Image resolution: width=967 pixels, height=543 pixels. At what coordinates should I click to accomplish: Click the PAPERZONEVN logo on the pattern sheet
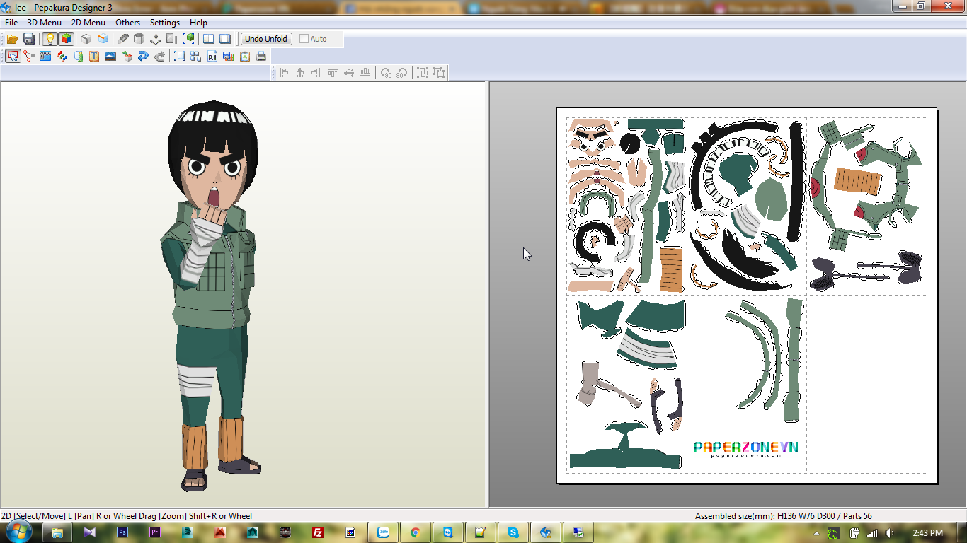pos(745,449)
